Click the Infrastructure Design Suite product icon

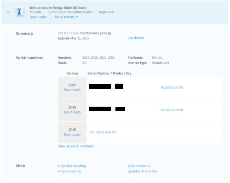[19, 12]
